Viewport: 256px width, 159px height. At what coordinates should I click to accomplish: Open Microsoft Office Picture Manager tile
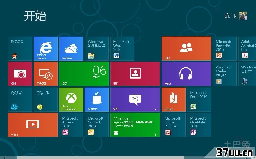click(x=174, y=125)
